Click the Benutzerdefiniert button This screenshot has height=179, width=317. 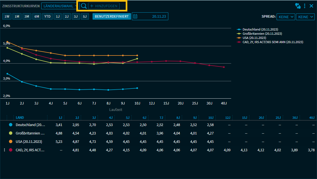[112, 17]
